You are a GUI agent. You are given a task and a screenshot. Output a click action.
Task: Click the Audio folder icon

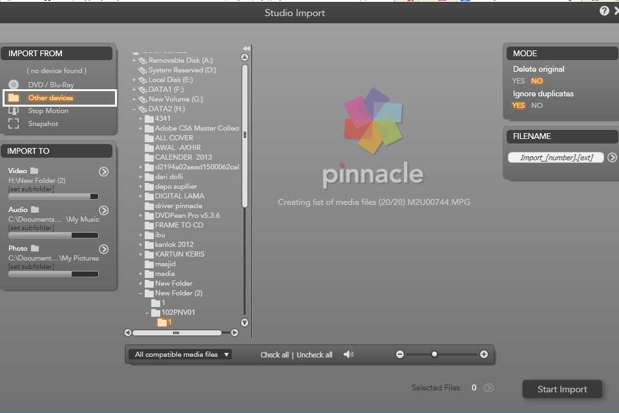pos(35,209)
